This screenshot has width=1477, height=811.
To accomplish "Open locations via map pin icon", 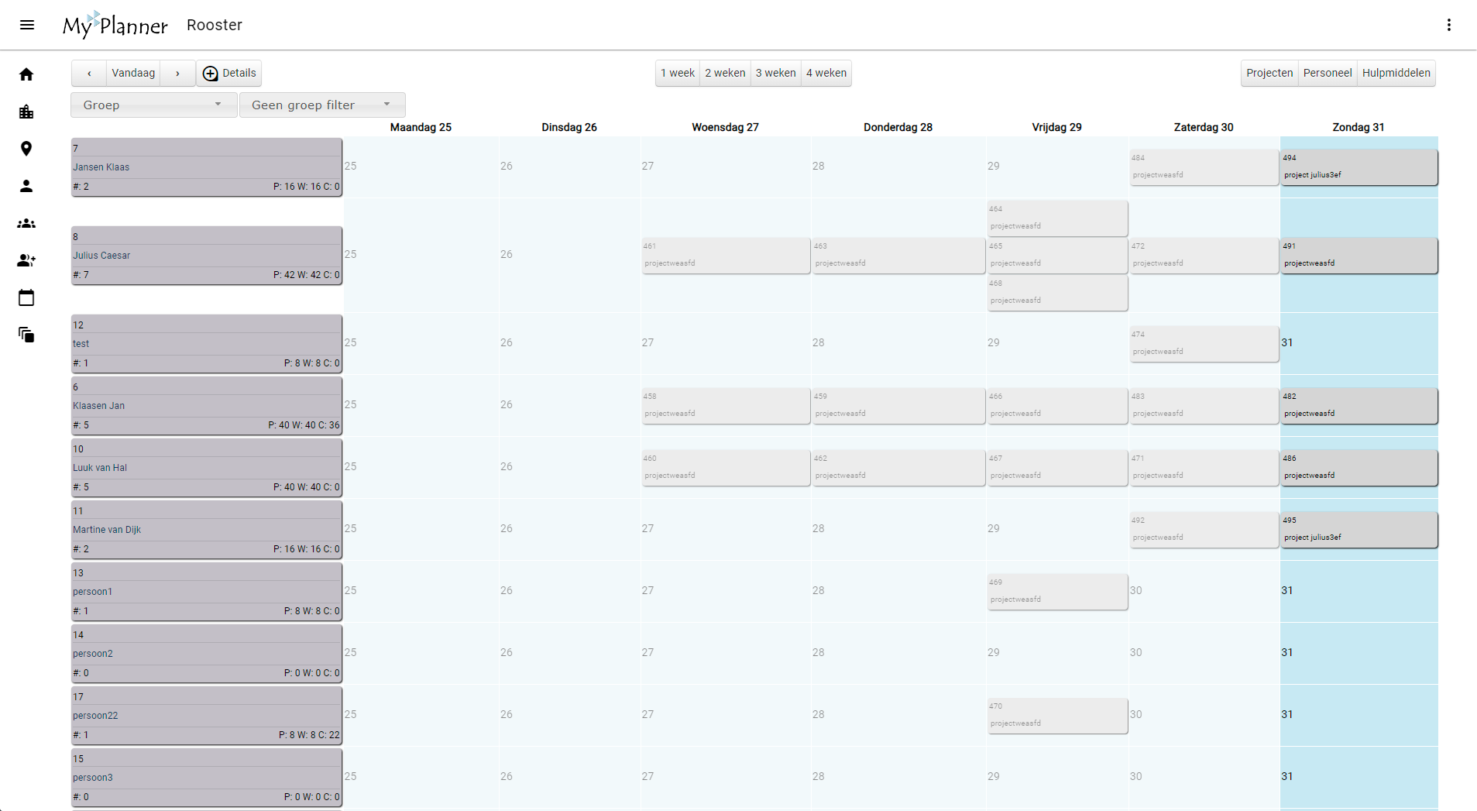I will click(x=26, y=148).
